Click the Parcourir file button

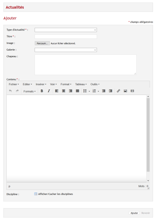[x=42, y=43]
